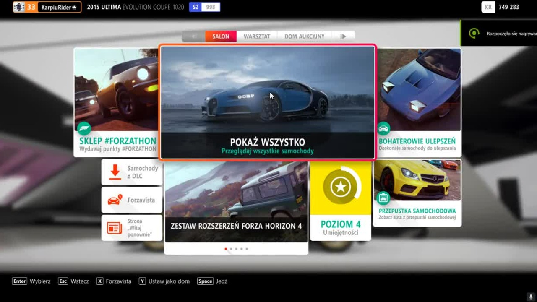Open the Dom Aukcyjny tab
537x302 pixels.
click(305, 36)
